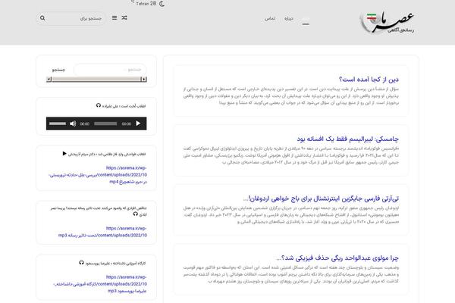Open the mp4 upload link in sidebar
Image resolution: width=455 pixels, height=303 pixels.
tap(98, 175)
